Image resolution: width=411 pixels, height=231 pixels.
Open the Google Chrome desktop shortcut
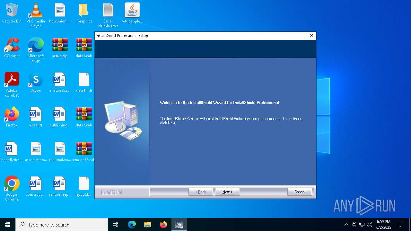[x=12, y=189]
